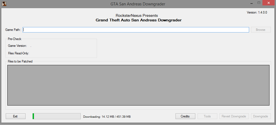This screenshot has height=125, width=276.
Task: Click the 'Pre-Check' group label
Action: tap(15, 39)
